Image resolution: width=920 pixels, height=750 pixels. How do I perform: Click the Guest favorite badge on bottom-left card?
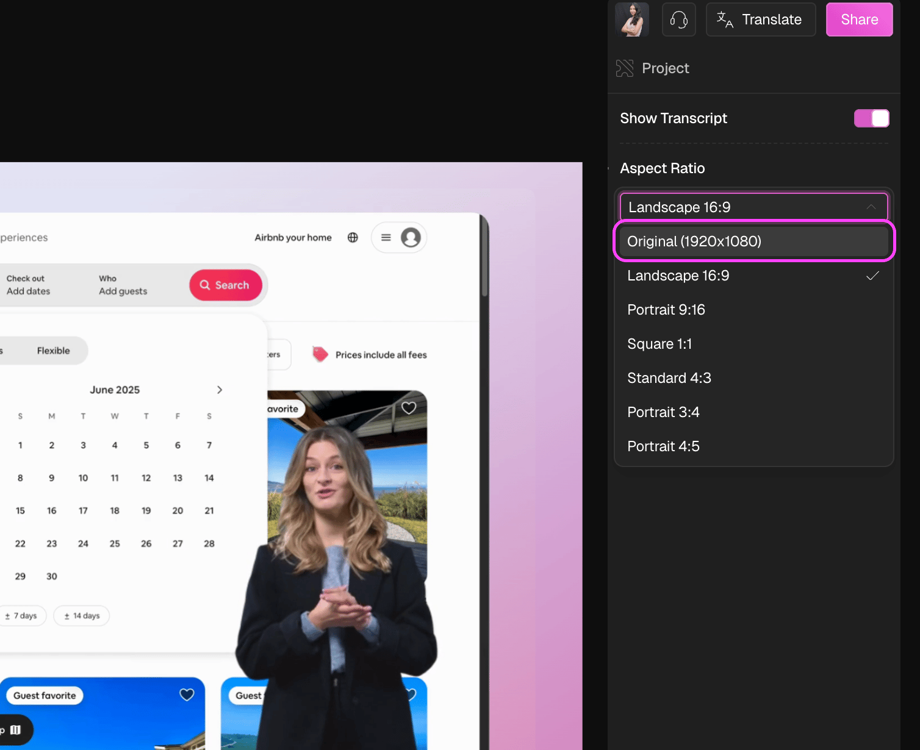pos(45,696)
